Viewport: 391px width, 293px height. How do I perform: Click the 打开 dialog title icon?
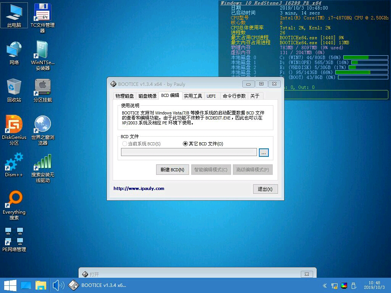point(85,274)
